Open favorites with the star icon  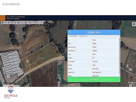pos(19,23)
